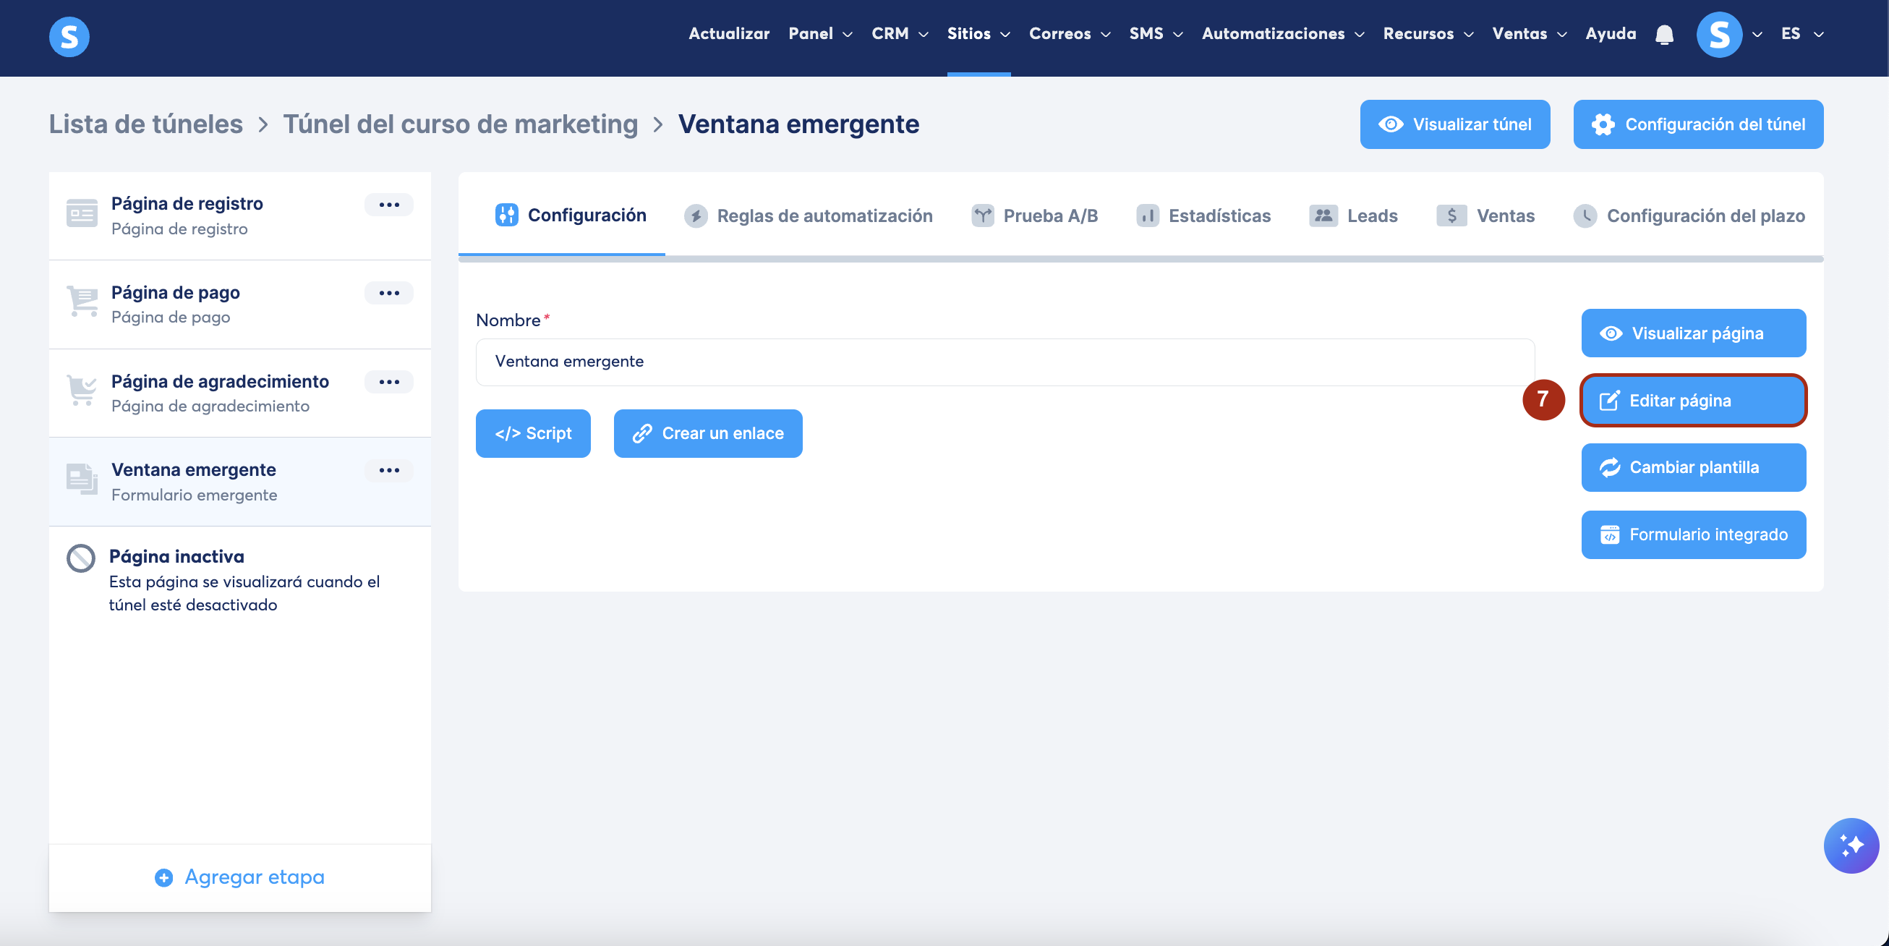Open the AI assistant sparkle button

[1850, 845]
